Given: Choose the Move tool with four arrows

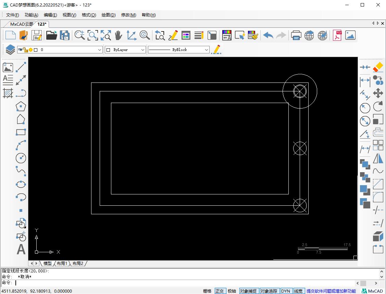Looking at the screenshot, I should [378, 93].
